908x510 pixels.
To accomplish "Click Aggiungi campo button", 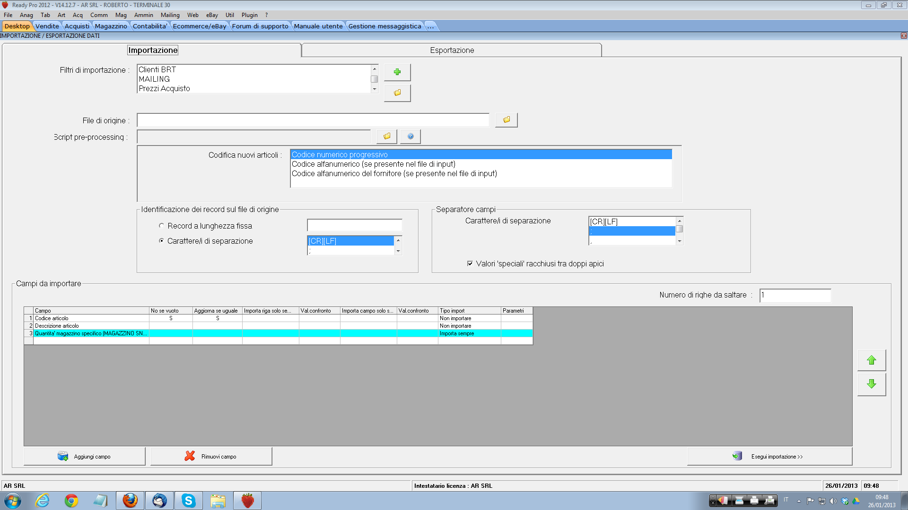I will [85, 456].
